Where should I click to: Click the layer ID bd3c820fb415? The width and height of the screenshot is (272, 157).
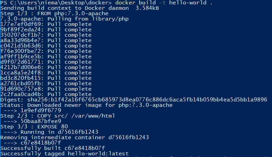21,78
